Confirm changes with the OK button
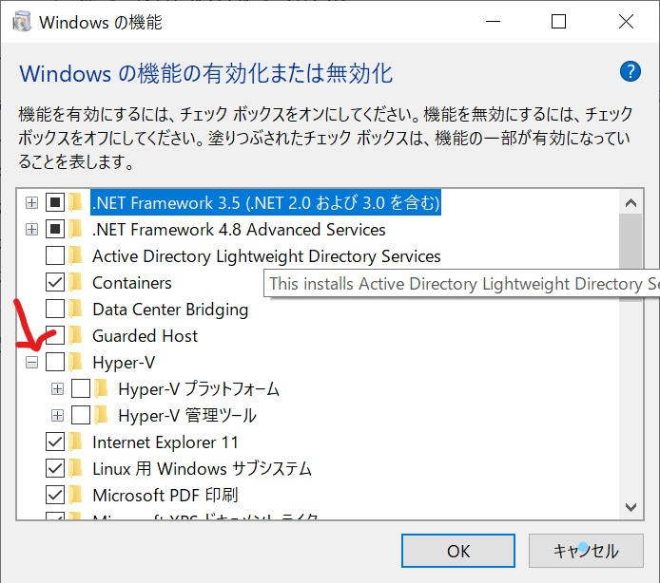 pyautogui.click(x=458, y=551)
